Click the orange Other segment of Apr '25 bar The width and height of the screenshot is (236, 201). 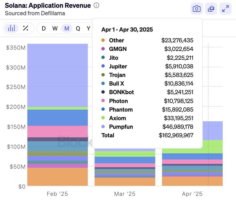coord(192,181)
